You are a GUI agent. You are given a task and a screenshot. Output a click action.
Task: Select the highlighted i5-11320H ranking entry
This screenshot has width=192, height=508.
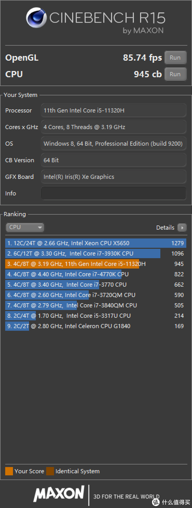96,264
